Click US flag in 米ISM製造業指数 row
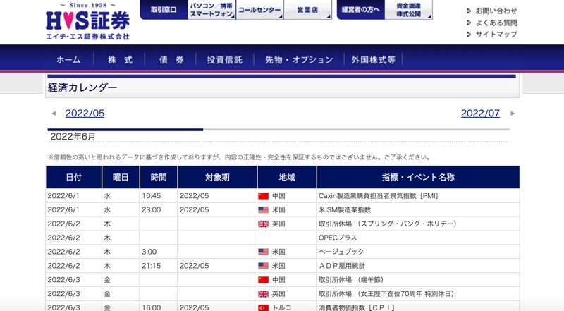The image size is (564, 311). [x=263, y=210]
